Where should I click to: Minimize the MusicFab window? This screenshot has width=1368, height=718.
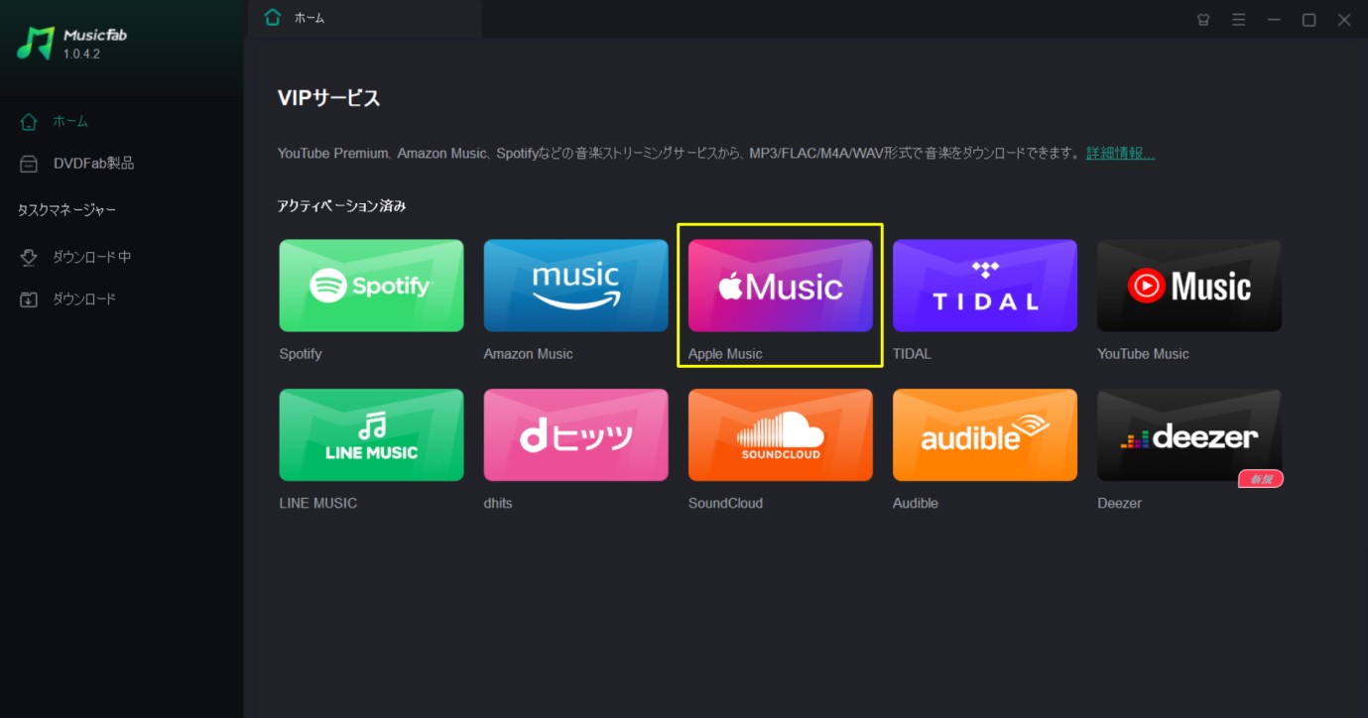coord(1274,20)
